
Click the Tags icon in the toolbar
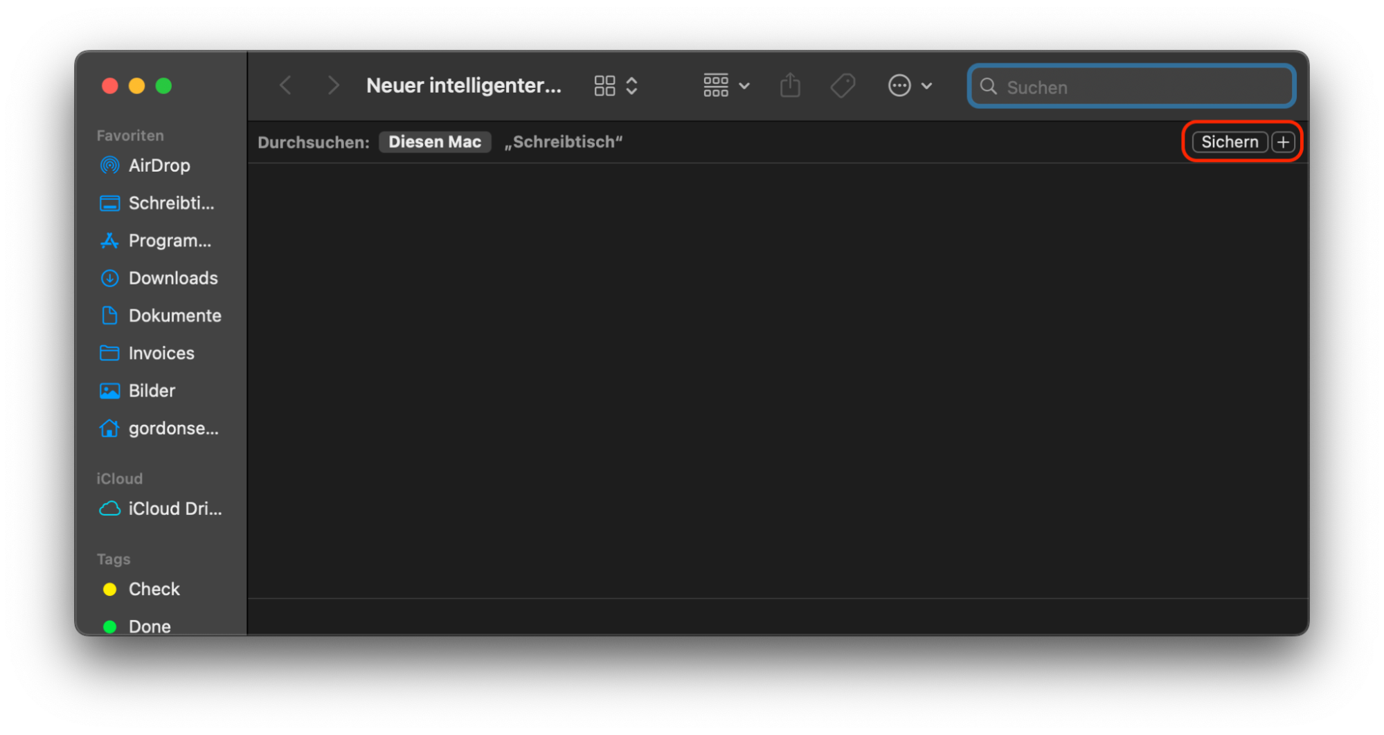(x=843, y=85)
